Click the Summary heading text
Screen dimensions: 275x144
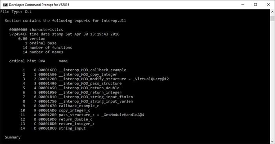point(13,137)
